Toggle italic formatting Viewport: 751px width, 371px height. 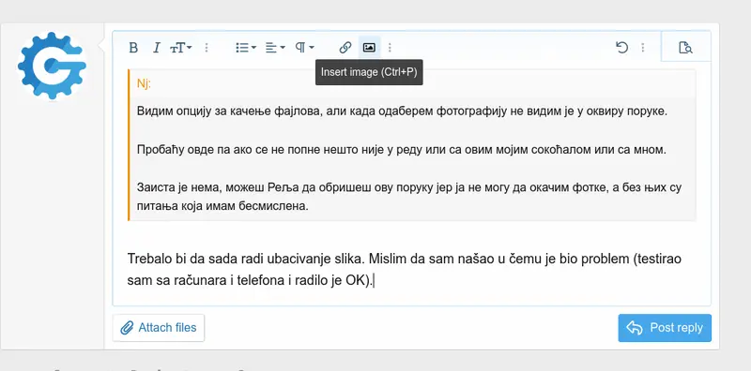156,48
